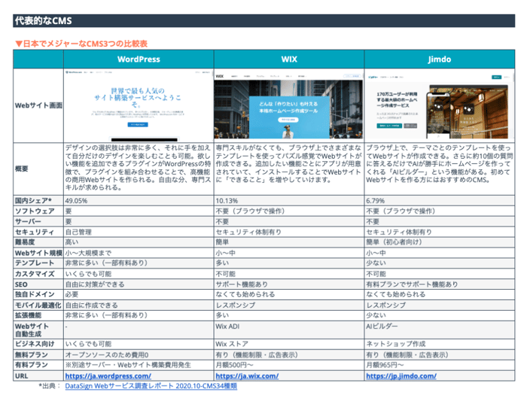The image size is (527, 395).
Task: Click the '無料プラン' row label
Action: [x=32, y=354]
